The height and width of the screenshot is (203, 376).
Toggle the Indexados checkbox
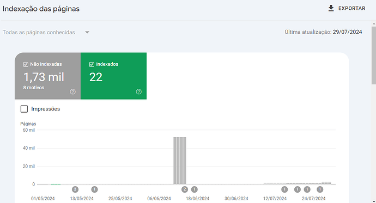92,64
